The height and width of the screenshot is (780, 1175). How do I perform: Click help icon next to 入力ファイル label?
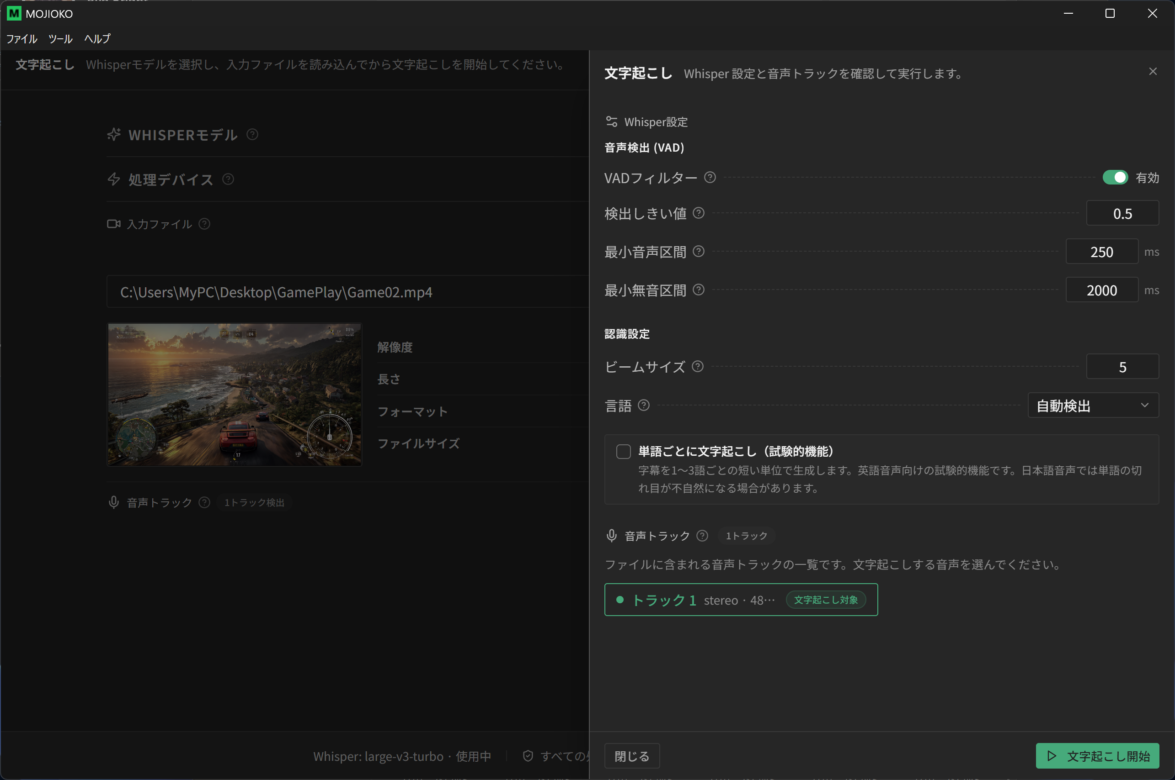[x=204, y=224]
